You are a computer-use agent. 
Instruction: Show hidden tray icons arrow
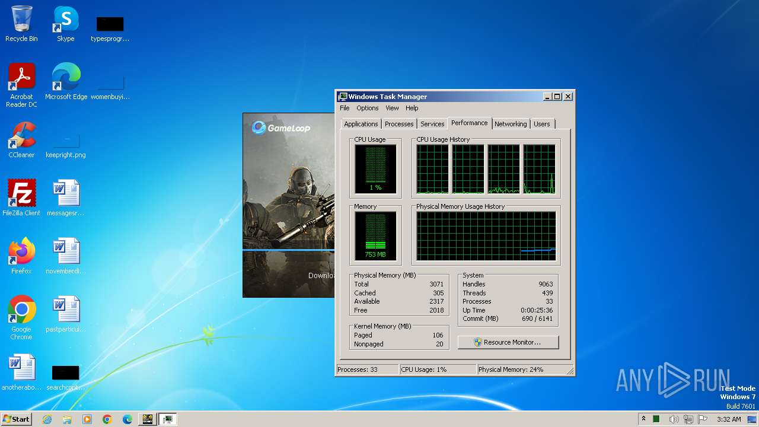643,419
